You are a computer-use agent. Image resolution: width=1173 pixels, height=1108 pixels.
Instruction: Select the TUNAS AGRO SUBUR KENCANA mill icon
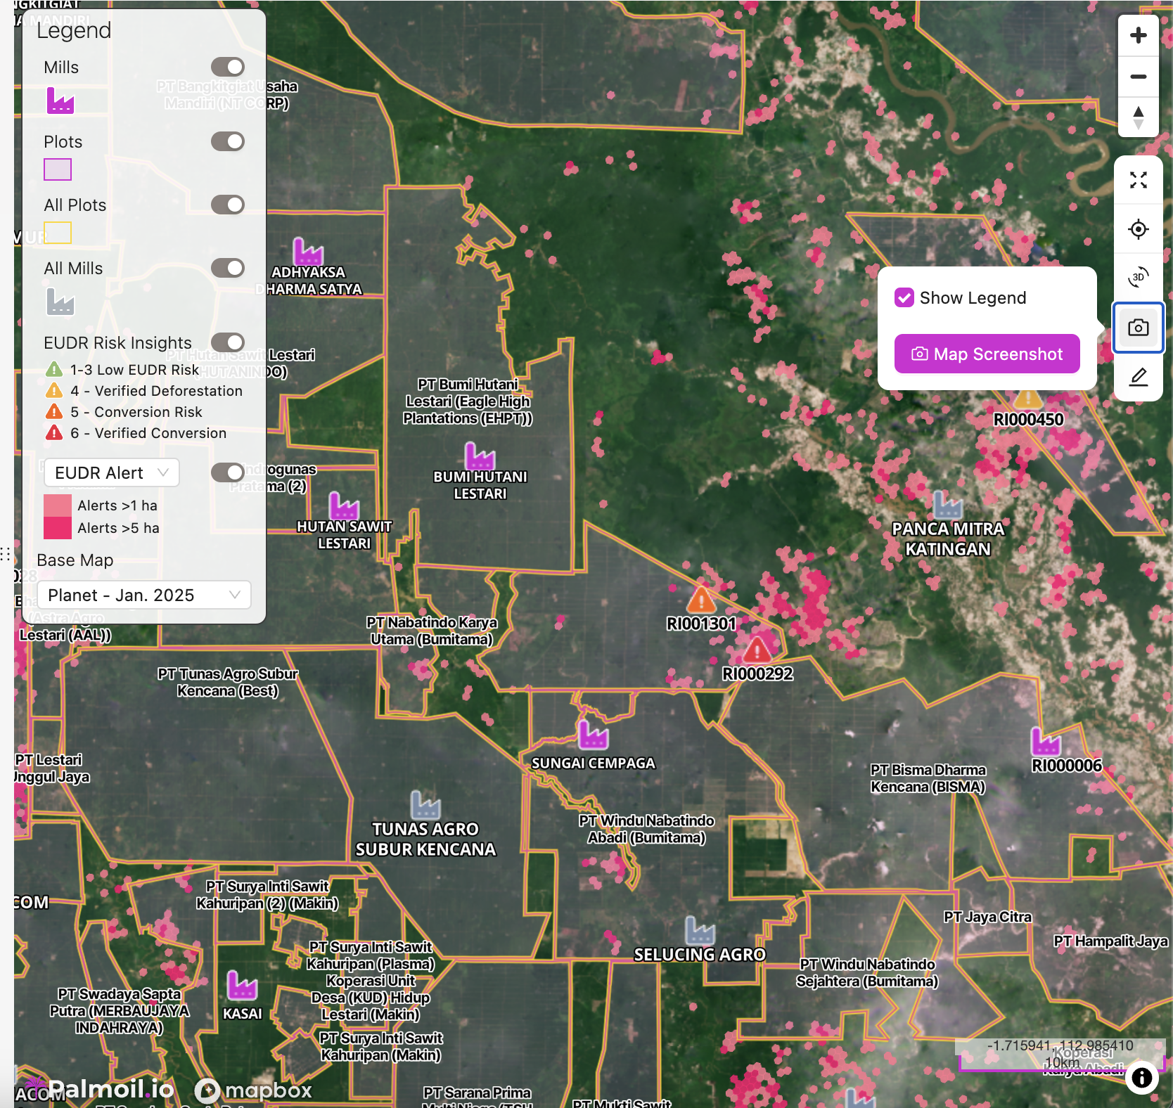tap(425, 805)
